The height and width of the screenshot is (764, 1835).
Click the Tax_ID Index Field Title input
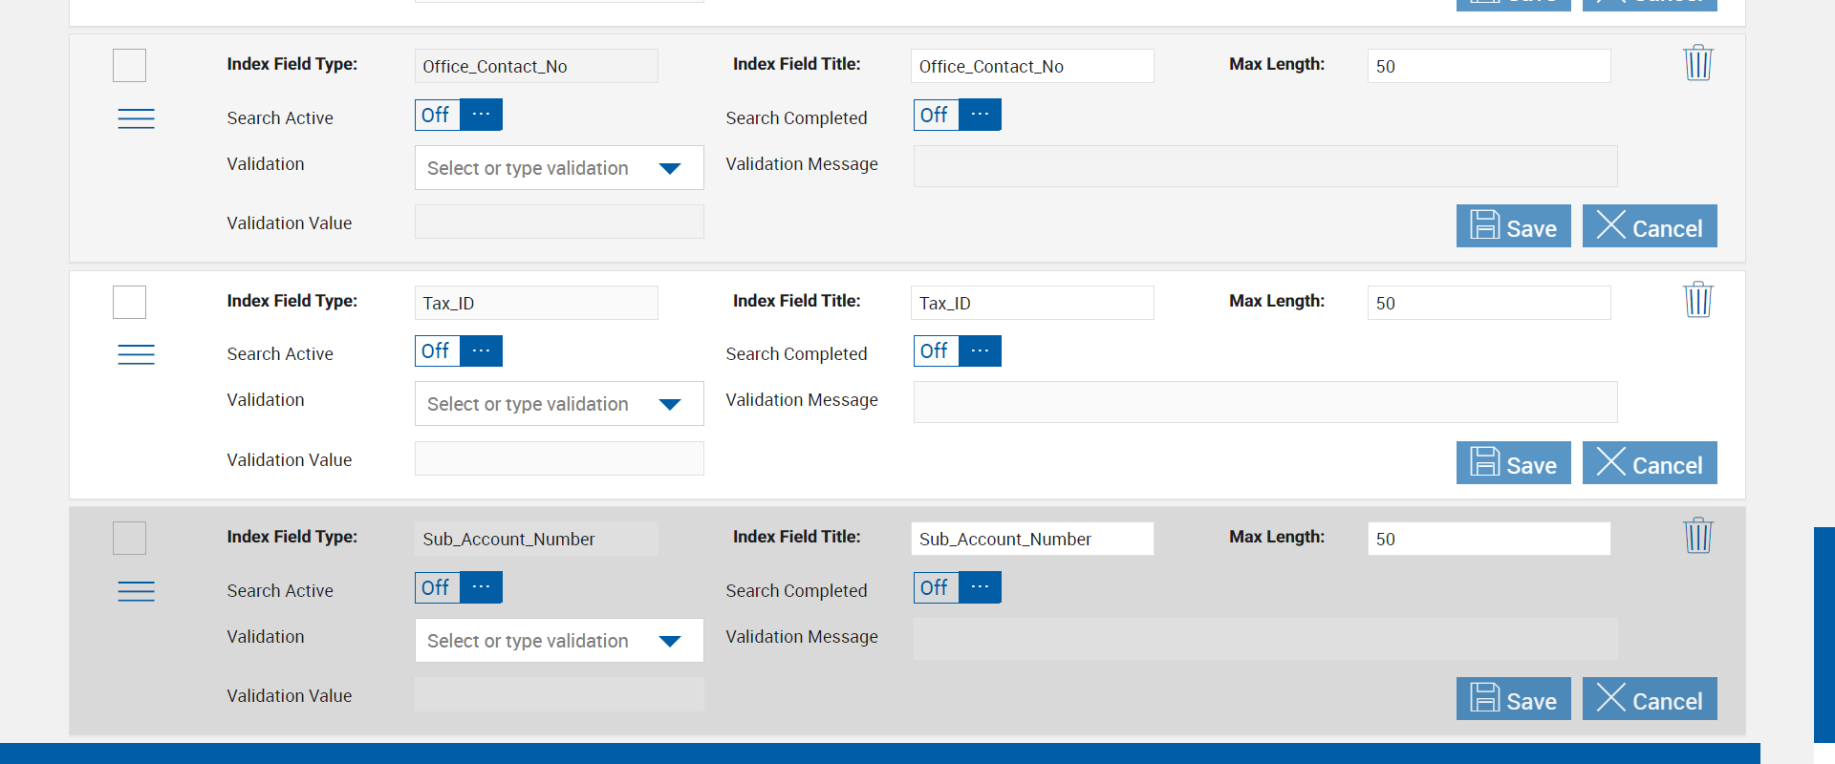click(x=1031, y=303)
